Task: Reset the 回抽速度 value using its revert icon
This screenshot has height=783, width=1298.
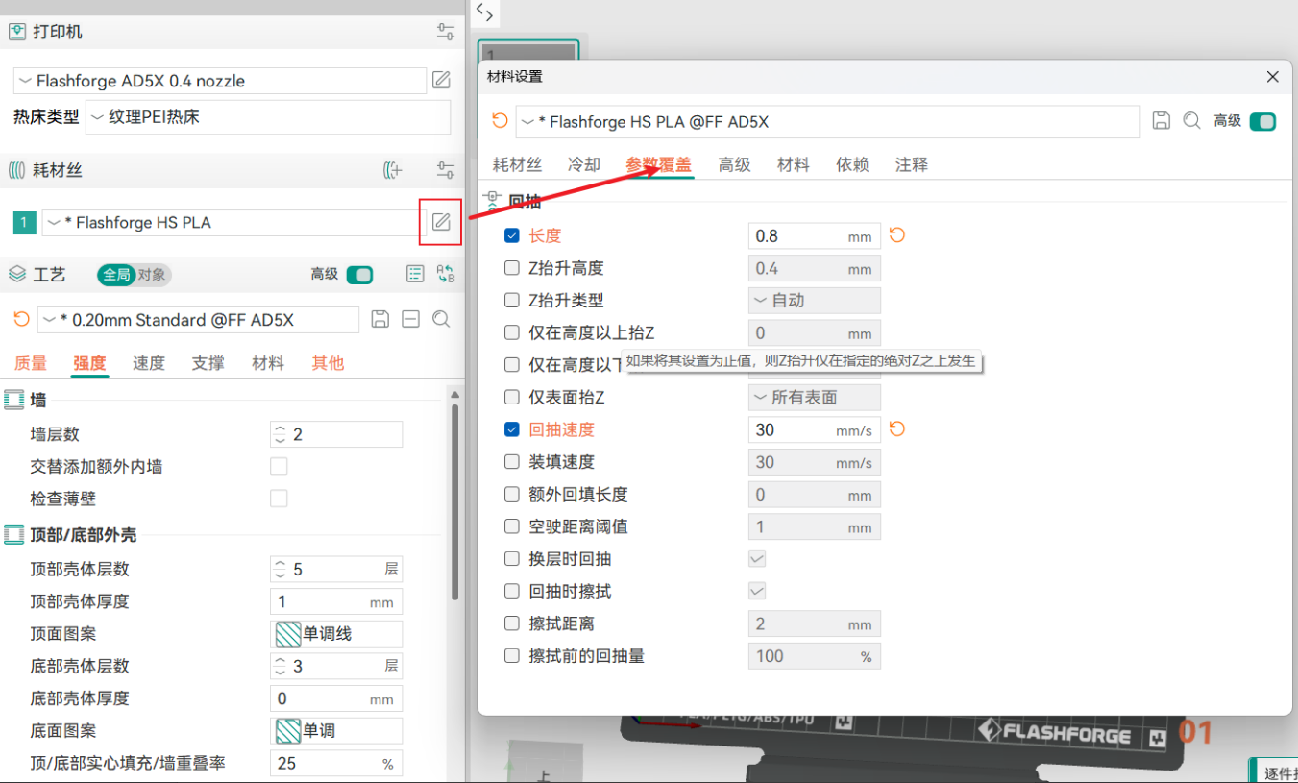Action: tap(897, 429)
